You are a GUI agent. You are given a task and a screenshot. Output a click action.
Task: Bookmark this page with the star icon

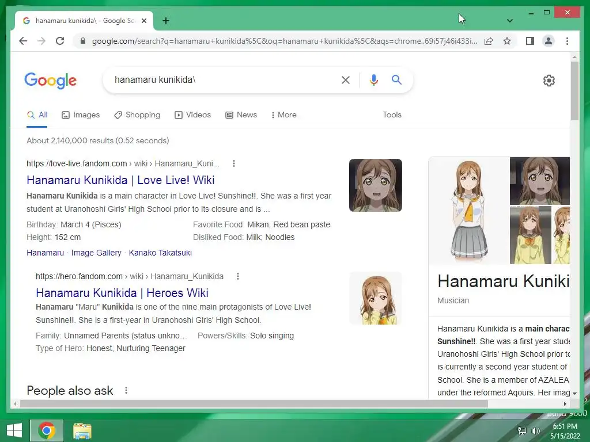pos(507,41)
